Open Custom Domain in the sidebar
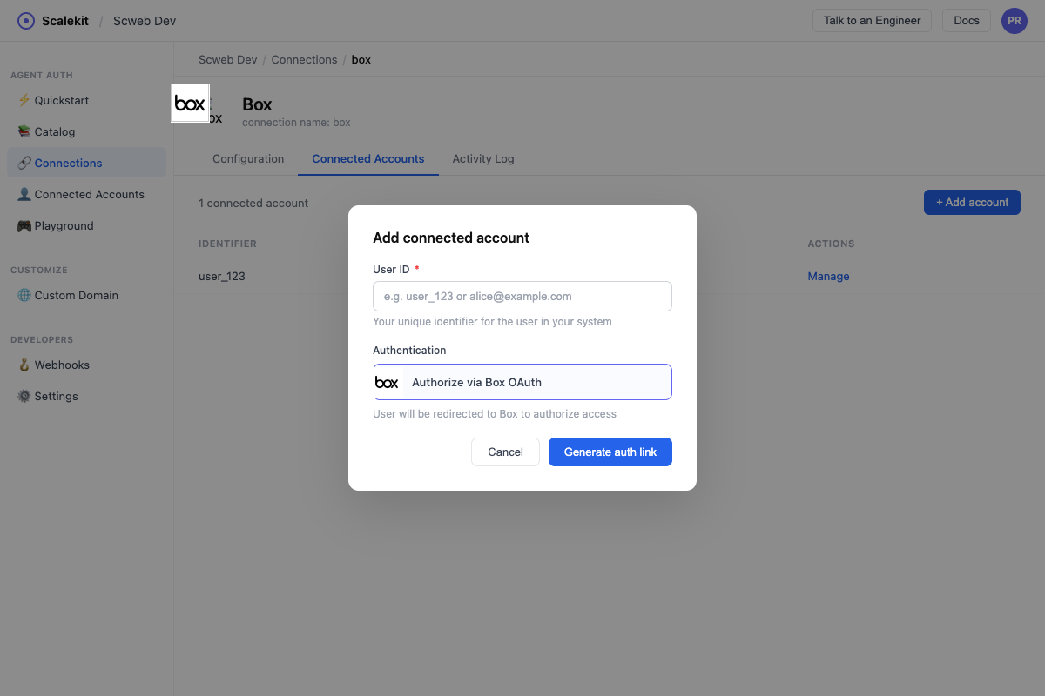Image resolution: width=1045 pixels, height=696 pixels. tap(76, 295)
